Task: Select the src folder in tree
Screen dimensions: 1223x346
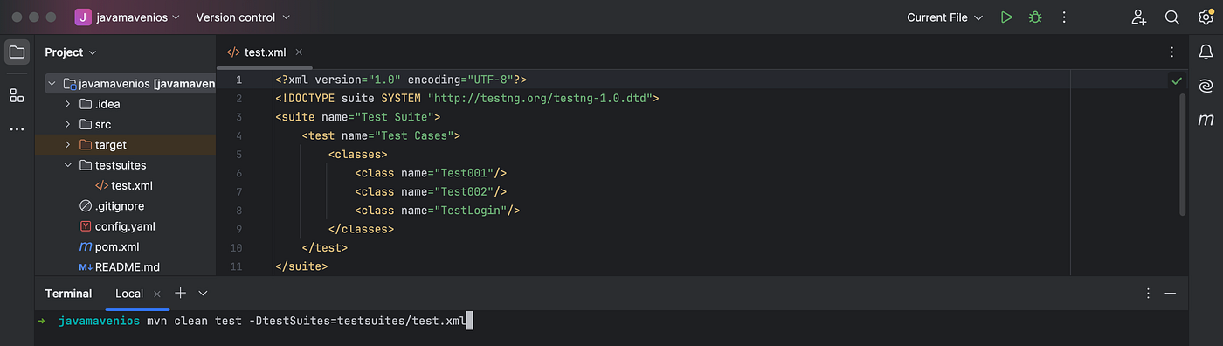Action: [126, 124]
